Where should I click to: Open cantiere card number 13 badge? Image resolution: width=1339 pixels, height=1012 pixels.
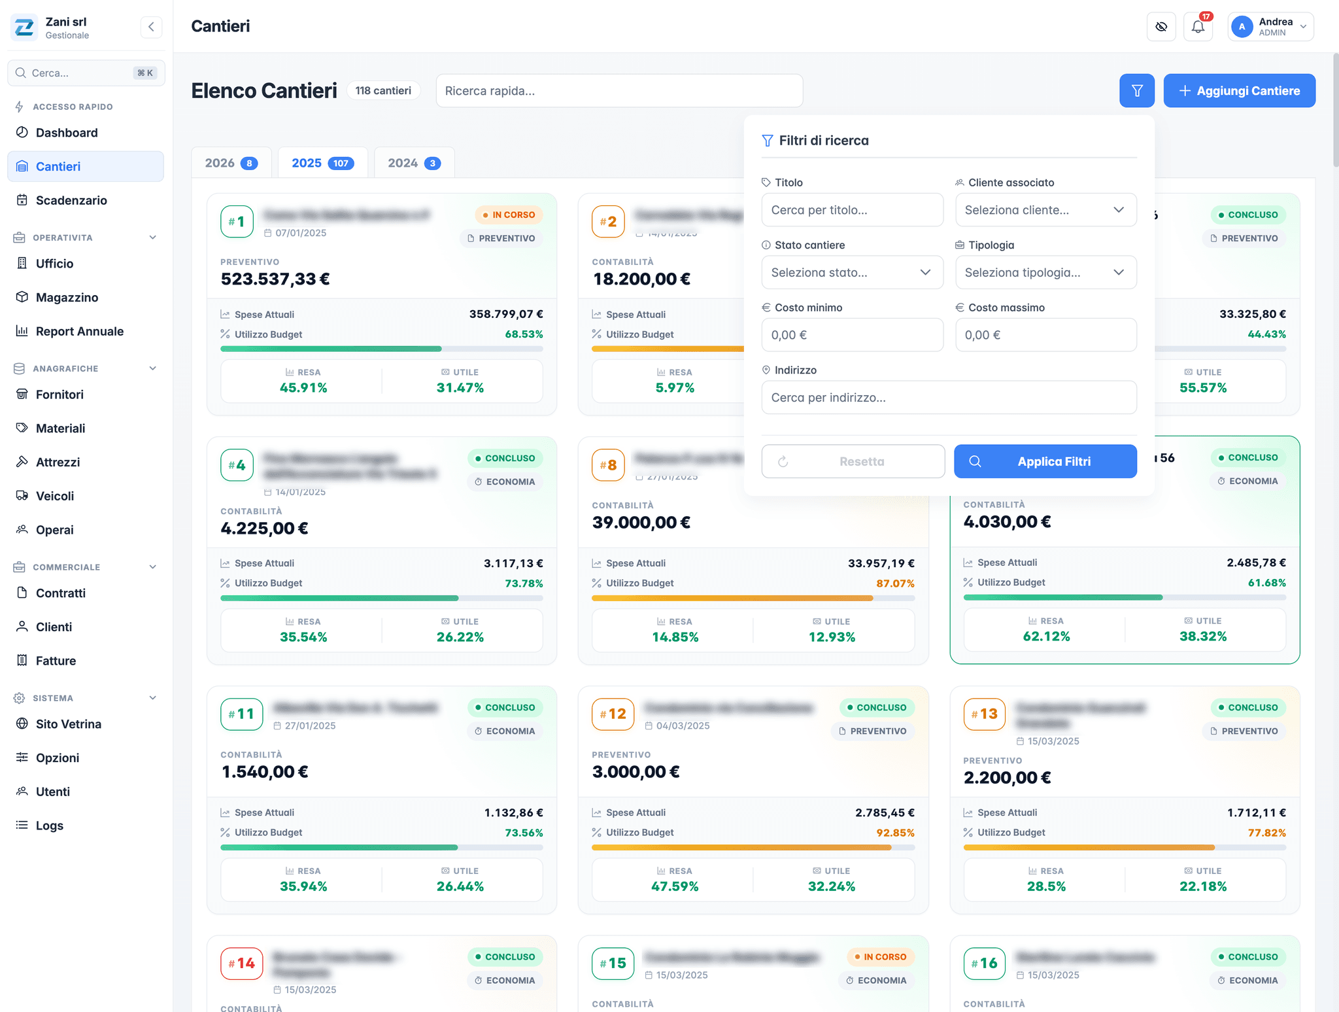(x=984, y=714)
